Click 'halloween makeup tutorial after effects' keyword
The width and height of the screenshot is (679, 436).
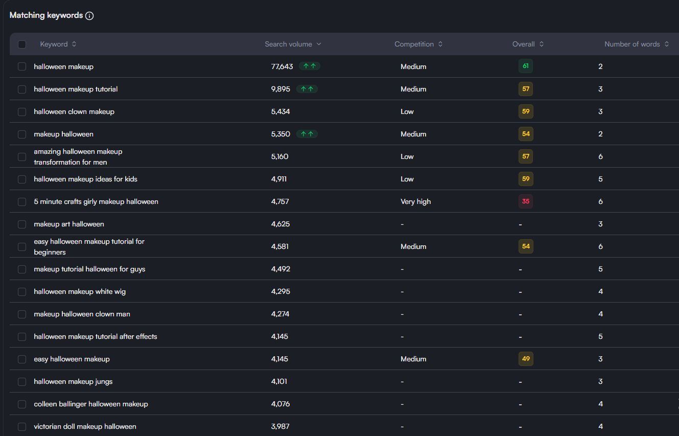[96, 337]
